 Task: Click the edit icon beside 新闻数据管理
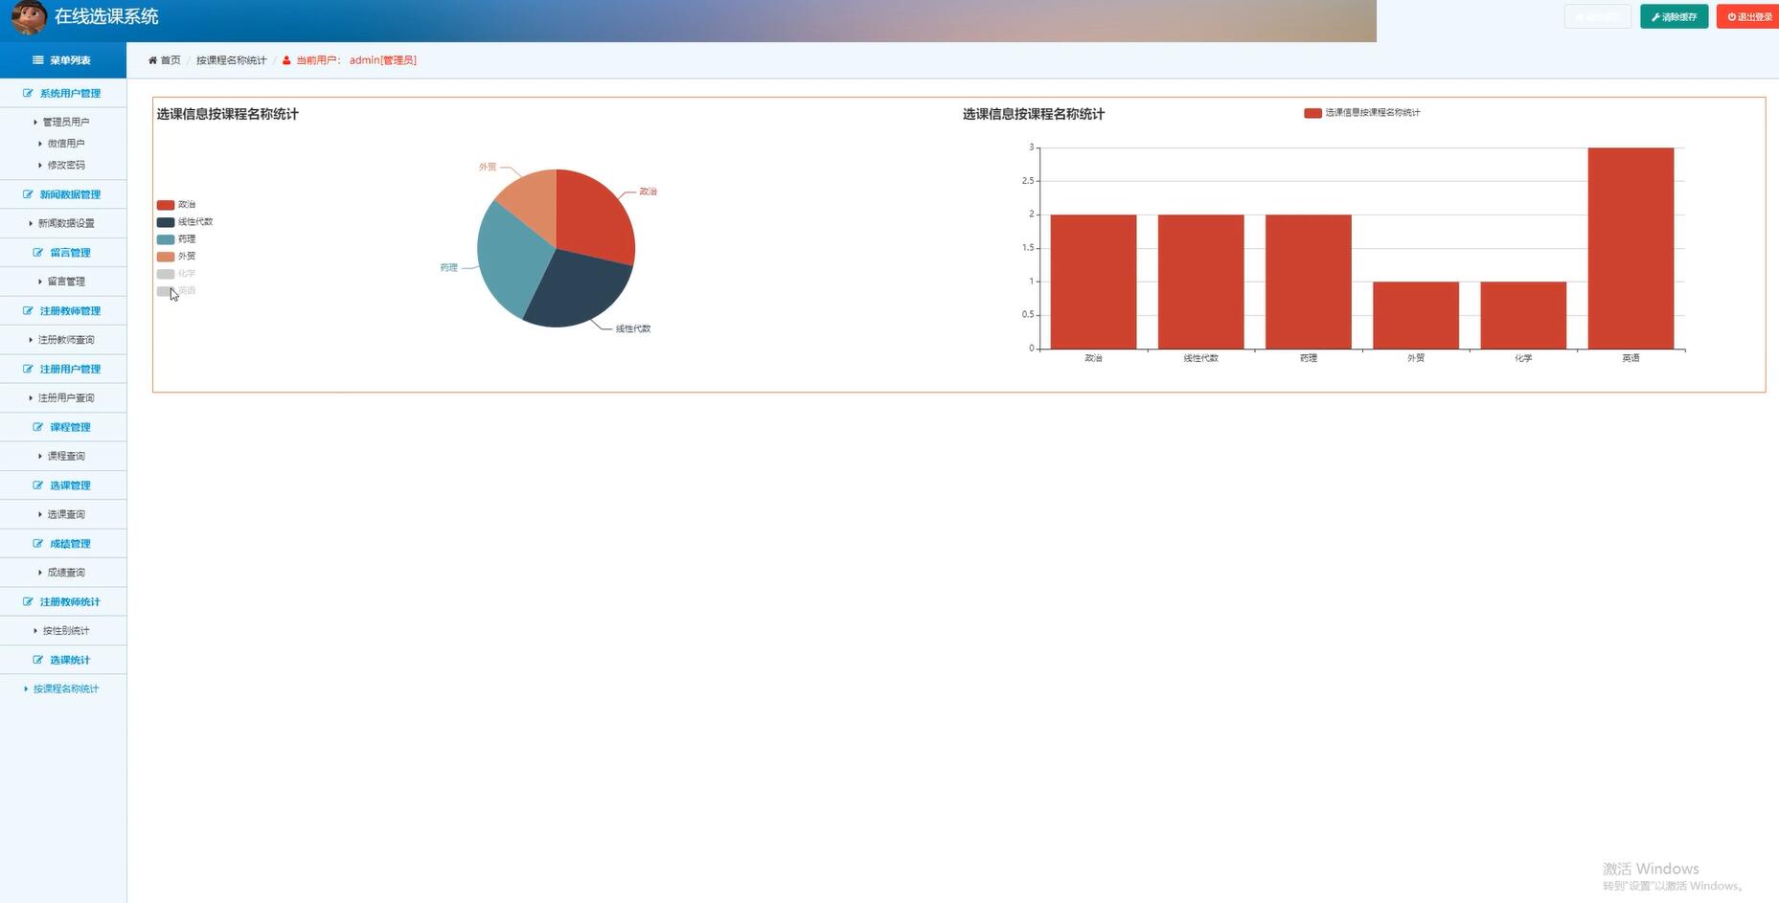[28, 194]
